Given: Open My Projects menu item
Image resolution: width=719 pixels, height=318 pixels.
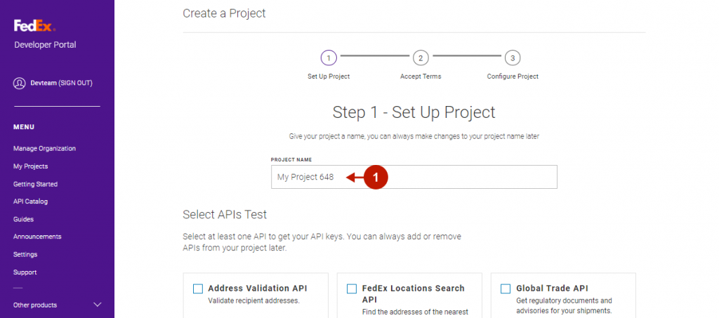Looking at the screenshot, I should tap(31, 166).
